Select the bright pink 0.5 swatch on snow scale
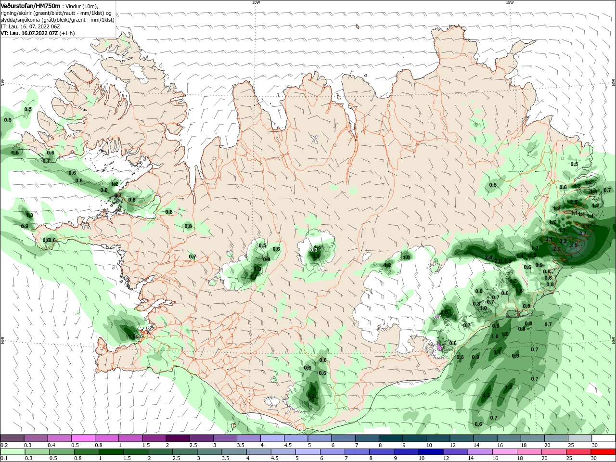Screen dimensions: 616x462 point(83,438)
